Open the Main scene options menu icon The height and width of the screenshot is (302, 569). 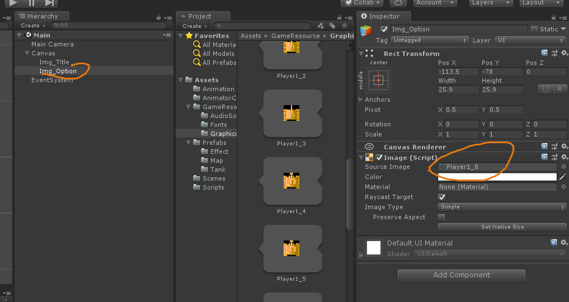click(x=167, y=35)
